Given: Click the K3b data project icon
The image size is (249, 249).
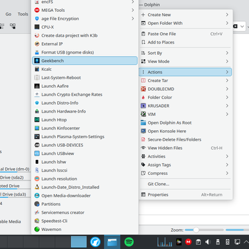Looking at the screenshot, I should [37, 35].
